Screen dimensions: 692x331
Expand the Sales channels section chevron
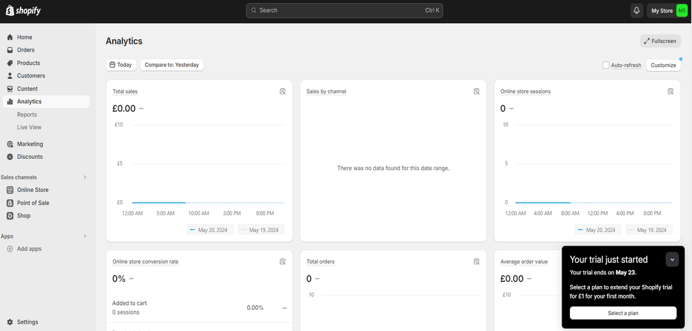pyautogui.click(x=86, y=177)
